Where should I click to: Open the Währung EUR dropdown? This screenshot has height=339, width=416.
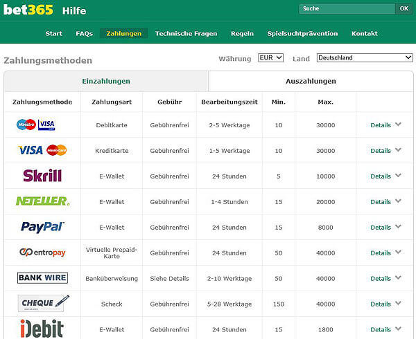pyautogui.click(x=270, y=57)
